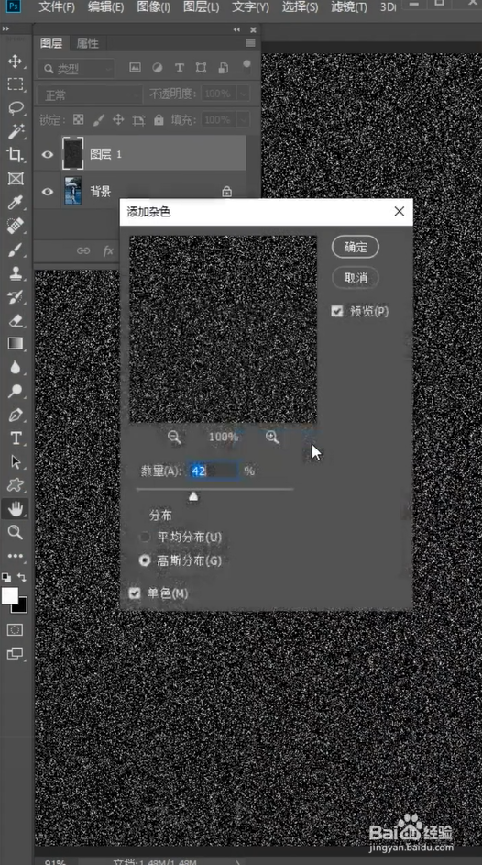
Task: Hide the 背景 layer
Action: coord(48,192)
